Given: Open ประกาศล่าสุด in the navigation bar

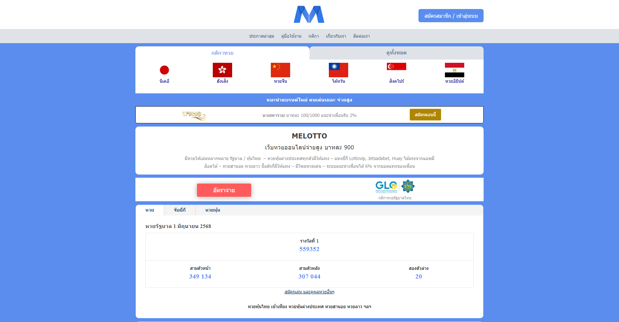Looking at the screenshot, I should [x=261, y=36].
